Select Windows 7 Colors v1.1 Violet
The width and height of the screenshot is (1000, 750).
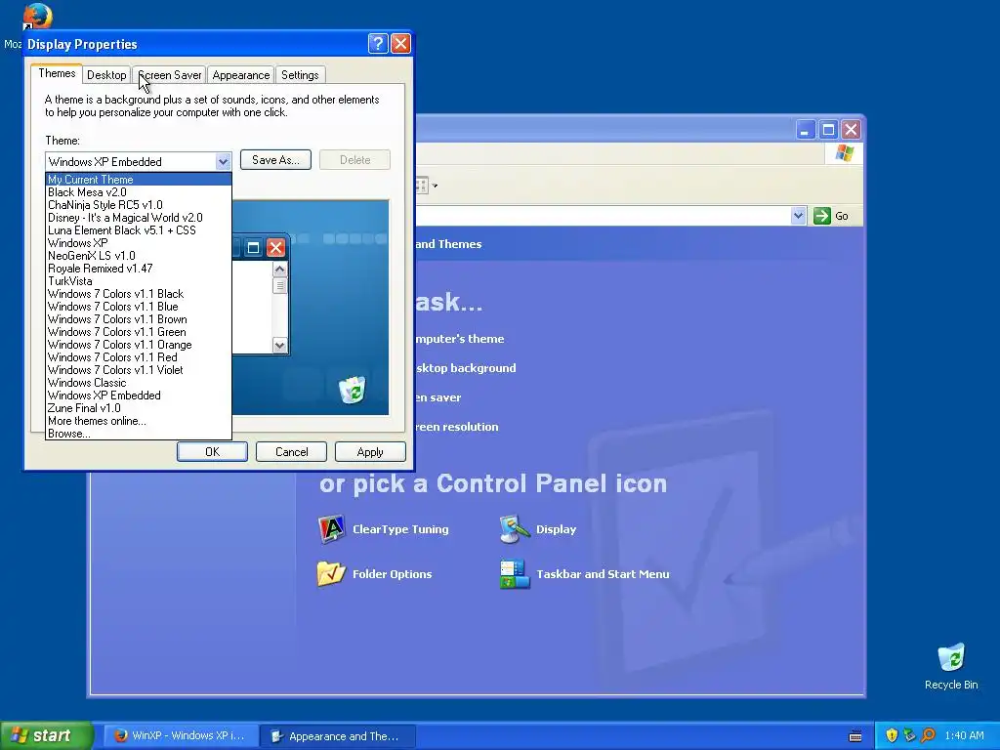pyautogui.click(x=139, y=370)
